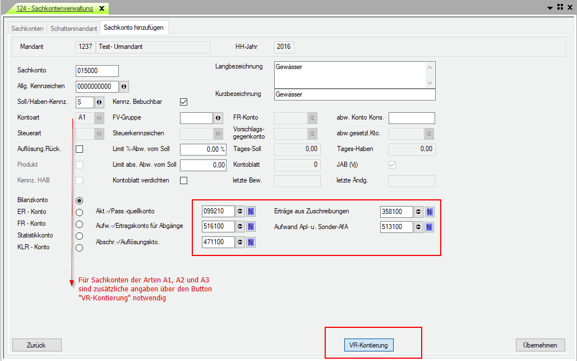This screenshot has height=361, width=577.
Task: Open the Soll/Haben-Kennz. selector
Action: 99,102
